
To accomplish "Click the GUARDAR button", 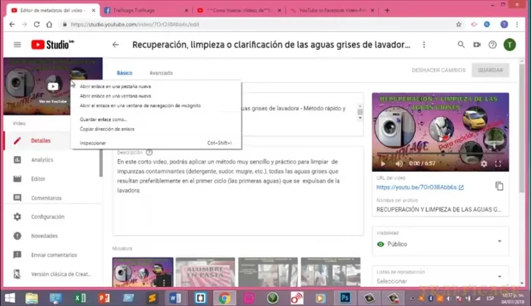I will tap(490, 70).
